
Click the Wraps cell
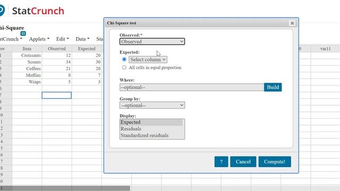27,82
